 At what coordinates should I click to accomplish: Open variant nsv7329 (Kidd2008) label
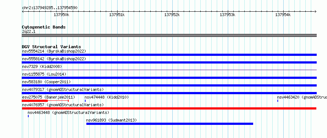pos(42,66)
